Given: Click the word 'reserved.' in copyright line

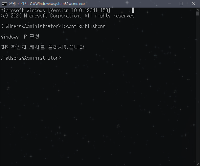Looking at the screenshot, I should tap(125, 16).
